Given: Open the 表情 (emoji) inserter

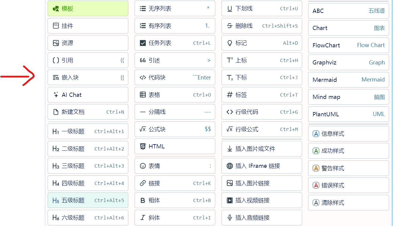Looking at the screenshot, I should [175, 166].
